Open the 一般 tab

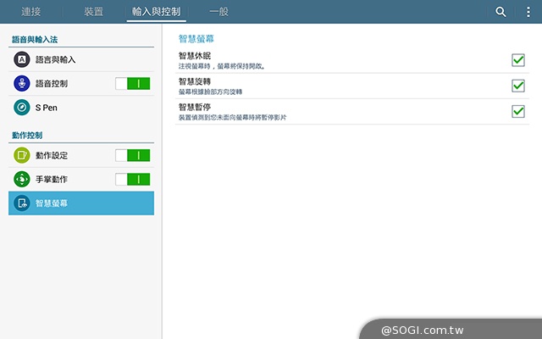pos(219,12)
